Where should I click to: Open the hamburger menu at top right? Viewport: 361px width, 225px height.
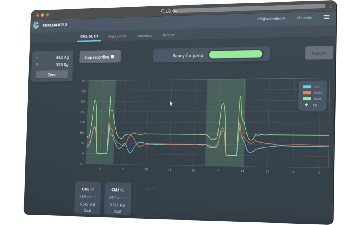[326, 17]
